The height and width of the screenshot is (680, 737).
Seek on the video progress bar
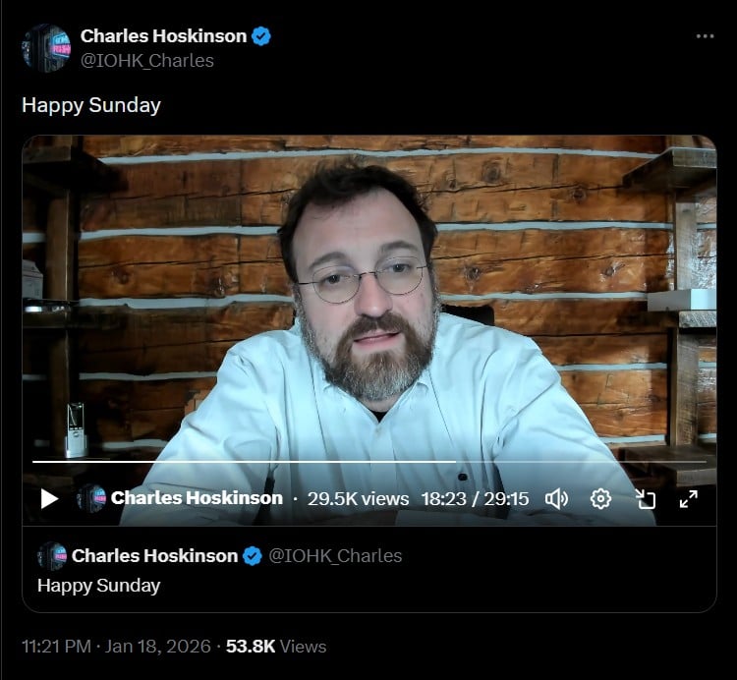click(x=368, y=462)
